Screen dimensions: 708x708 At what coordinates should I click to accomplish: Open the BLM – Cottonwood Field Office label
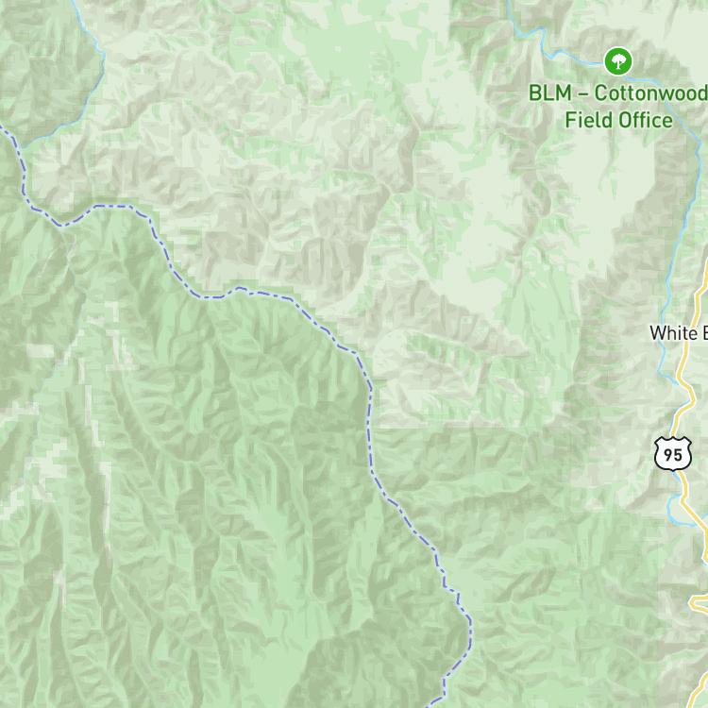click(x=618, y=107)
